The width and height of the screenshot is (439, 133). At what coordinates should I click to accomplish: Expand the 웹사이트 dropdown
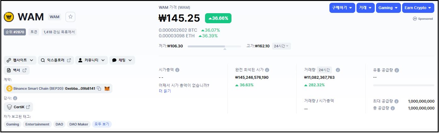coord(20,60)
